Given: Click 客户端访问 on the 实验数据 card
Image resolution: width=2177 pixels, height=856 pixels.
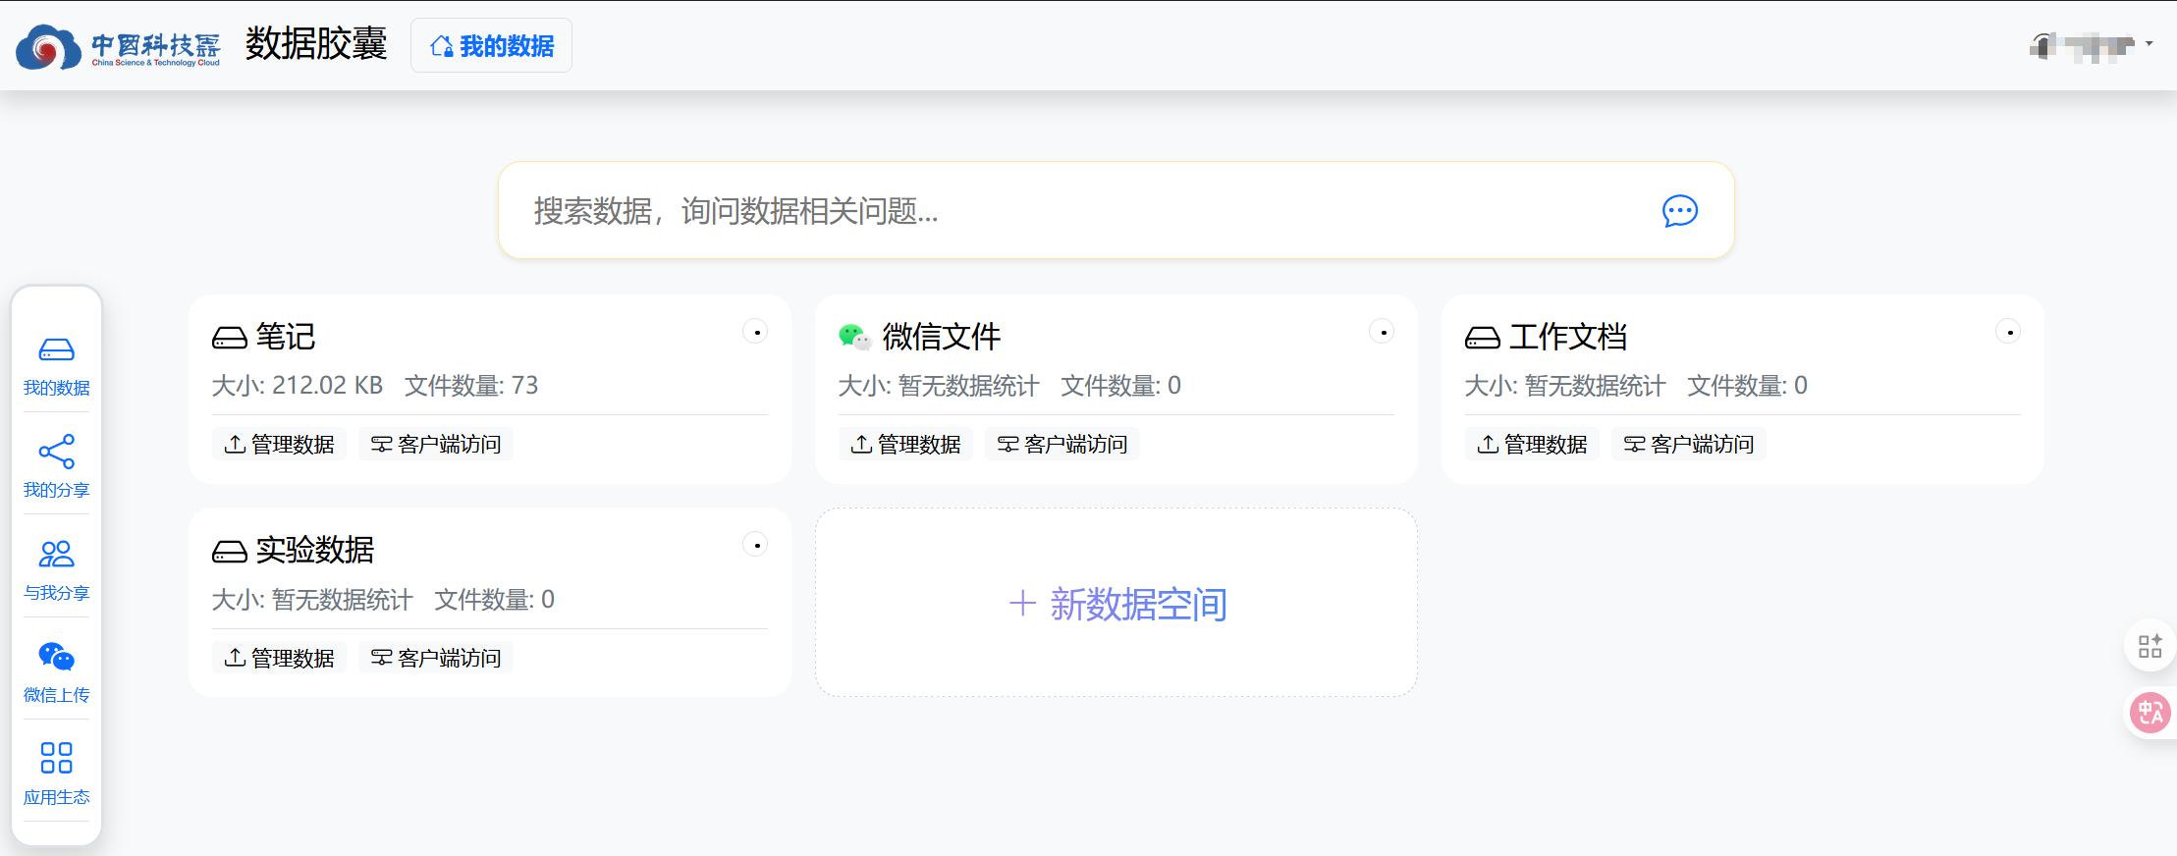Looking at the screenshot, I should 435,658.
